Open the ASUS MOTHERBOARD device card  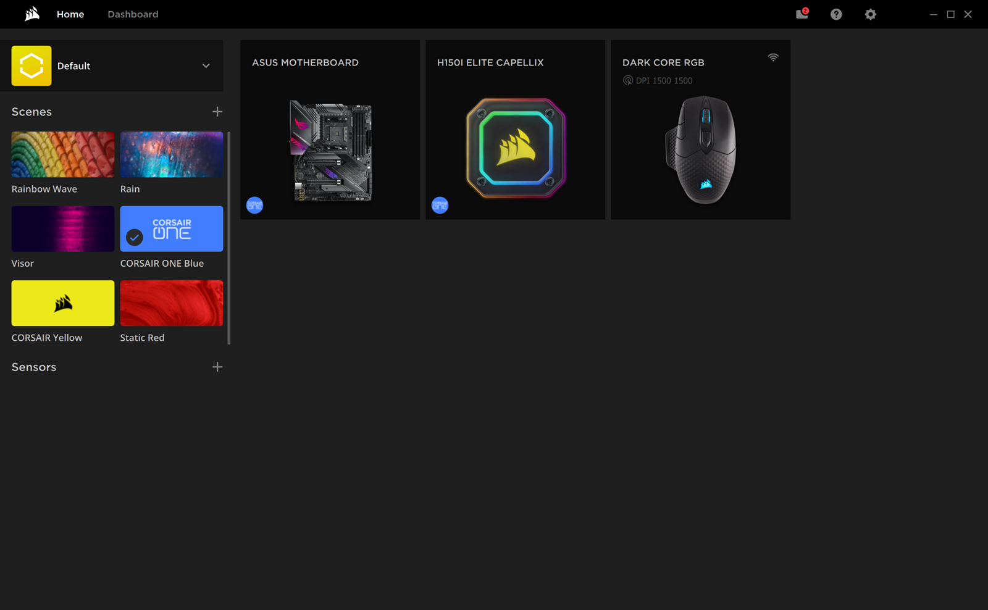coord(330,130)
